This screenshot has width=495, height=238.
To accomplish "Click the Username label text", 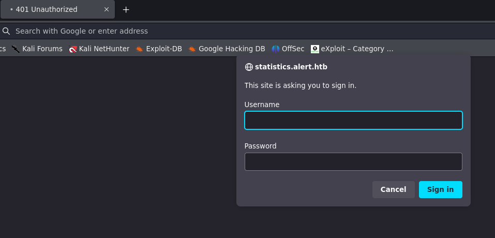I will [x=262, y=105].
